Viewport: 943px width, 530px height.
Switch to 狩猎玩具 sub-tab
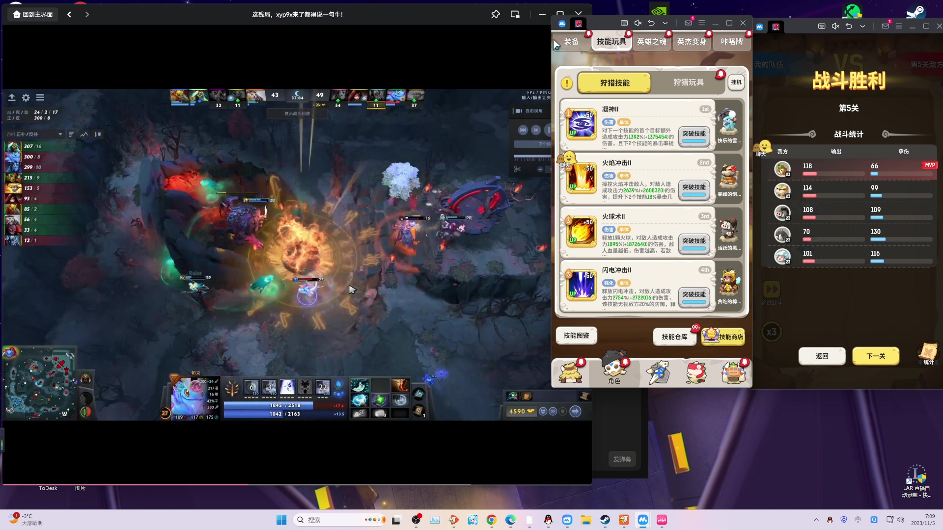pyautogui.click(x=688, y=82)
